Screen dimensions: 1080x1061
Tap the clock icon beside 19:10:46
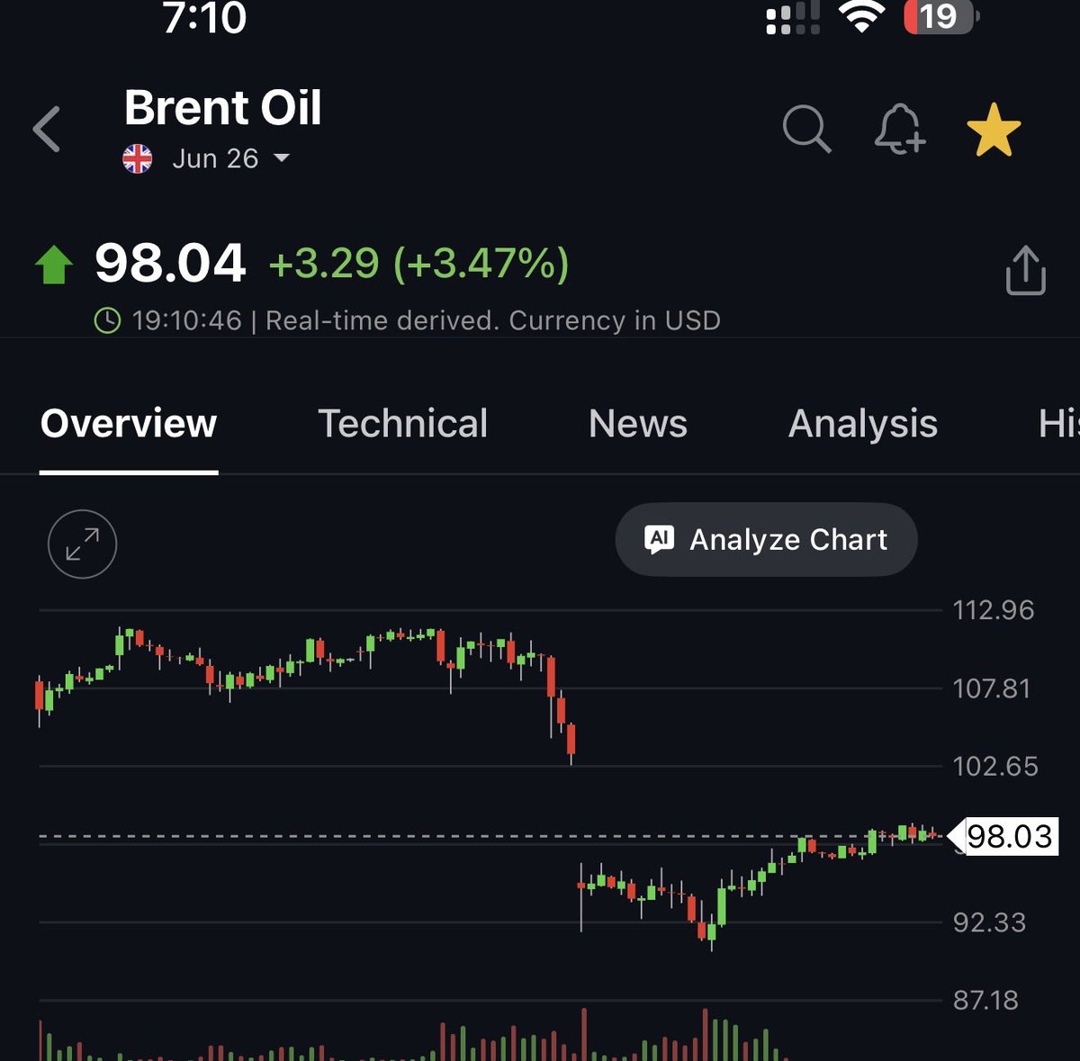point(107,320)
